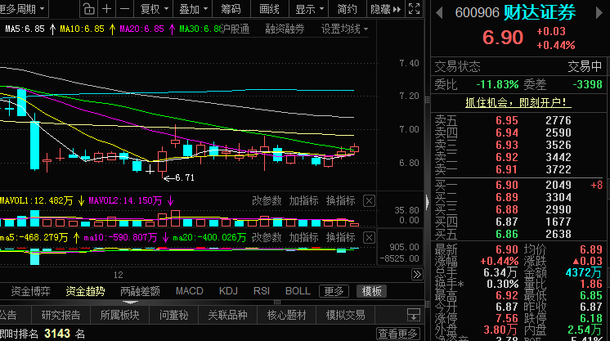Image resolution: width=610 pixels, height=341 pixels.
Task: Collapse side panel with the handle arrow
Action: click(x=427, y=202)
